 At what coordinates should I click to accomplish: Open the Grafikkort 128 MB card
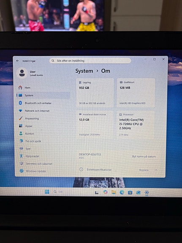pyautogui.click(x=136, y=93)
